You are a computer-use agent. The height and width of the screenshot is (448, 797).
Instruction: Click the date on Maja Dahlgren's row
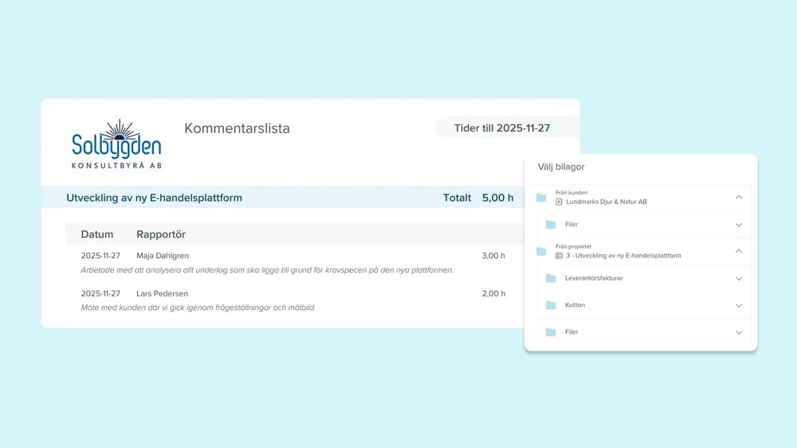(x=100, y=256)
